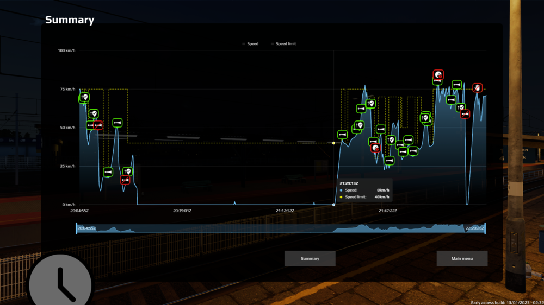Click the Summary page title
Screen dimensions: 544x305
[x=70, y=20]
